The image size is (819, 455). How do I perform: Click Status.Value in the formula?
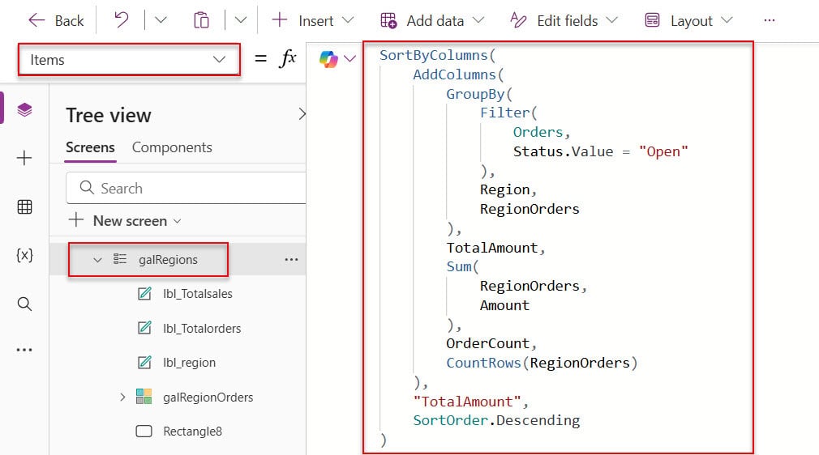pos(563,151)
